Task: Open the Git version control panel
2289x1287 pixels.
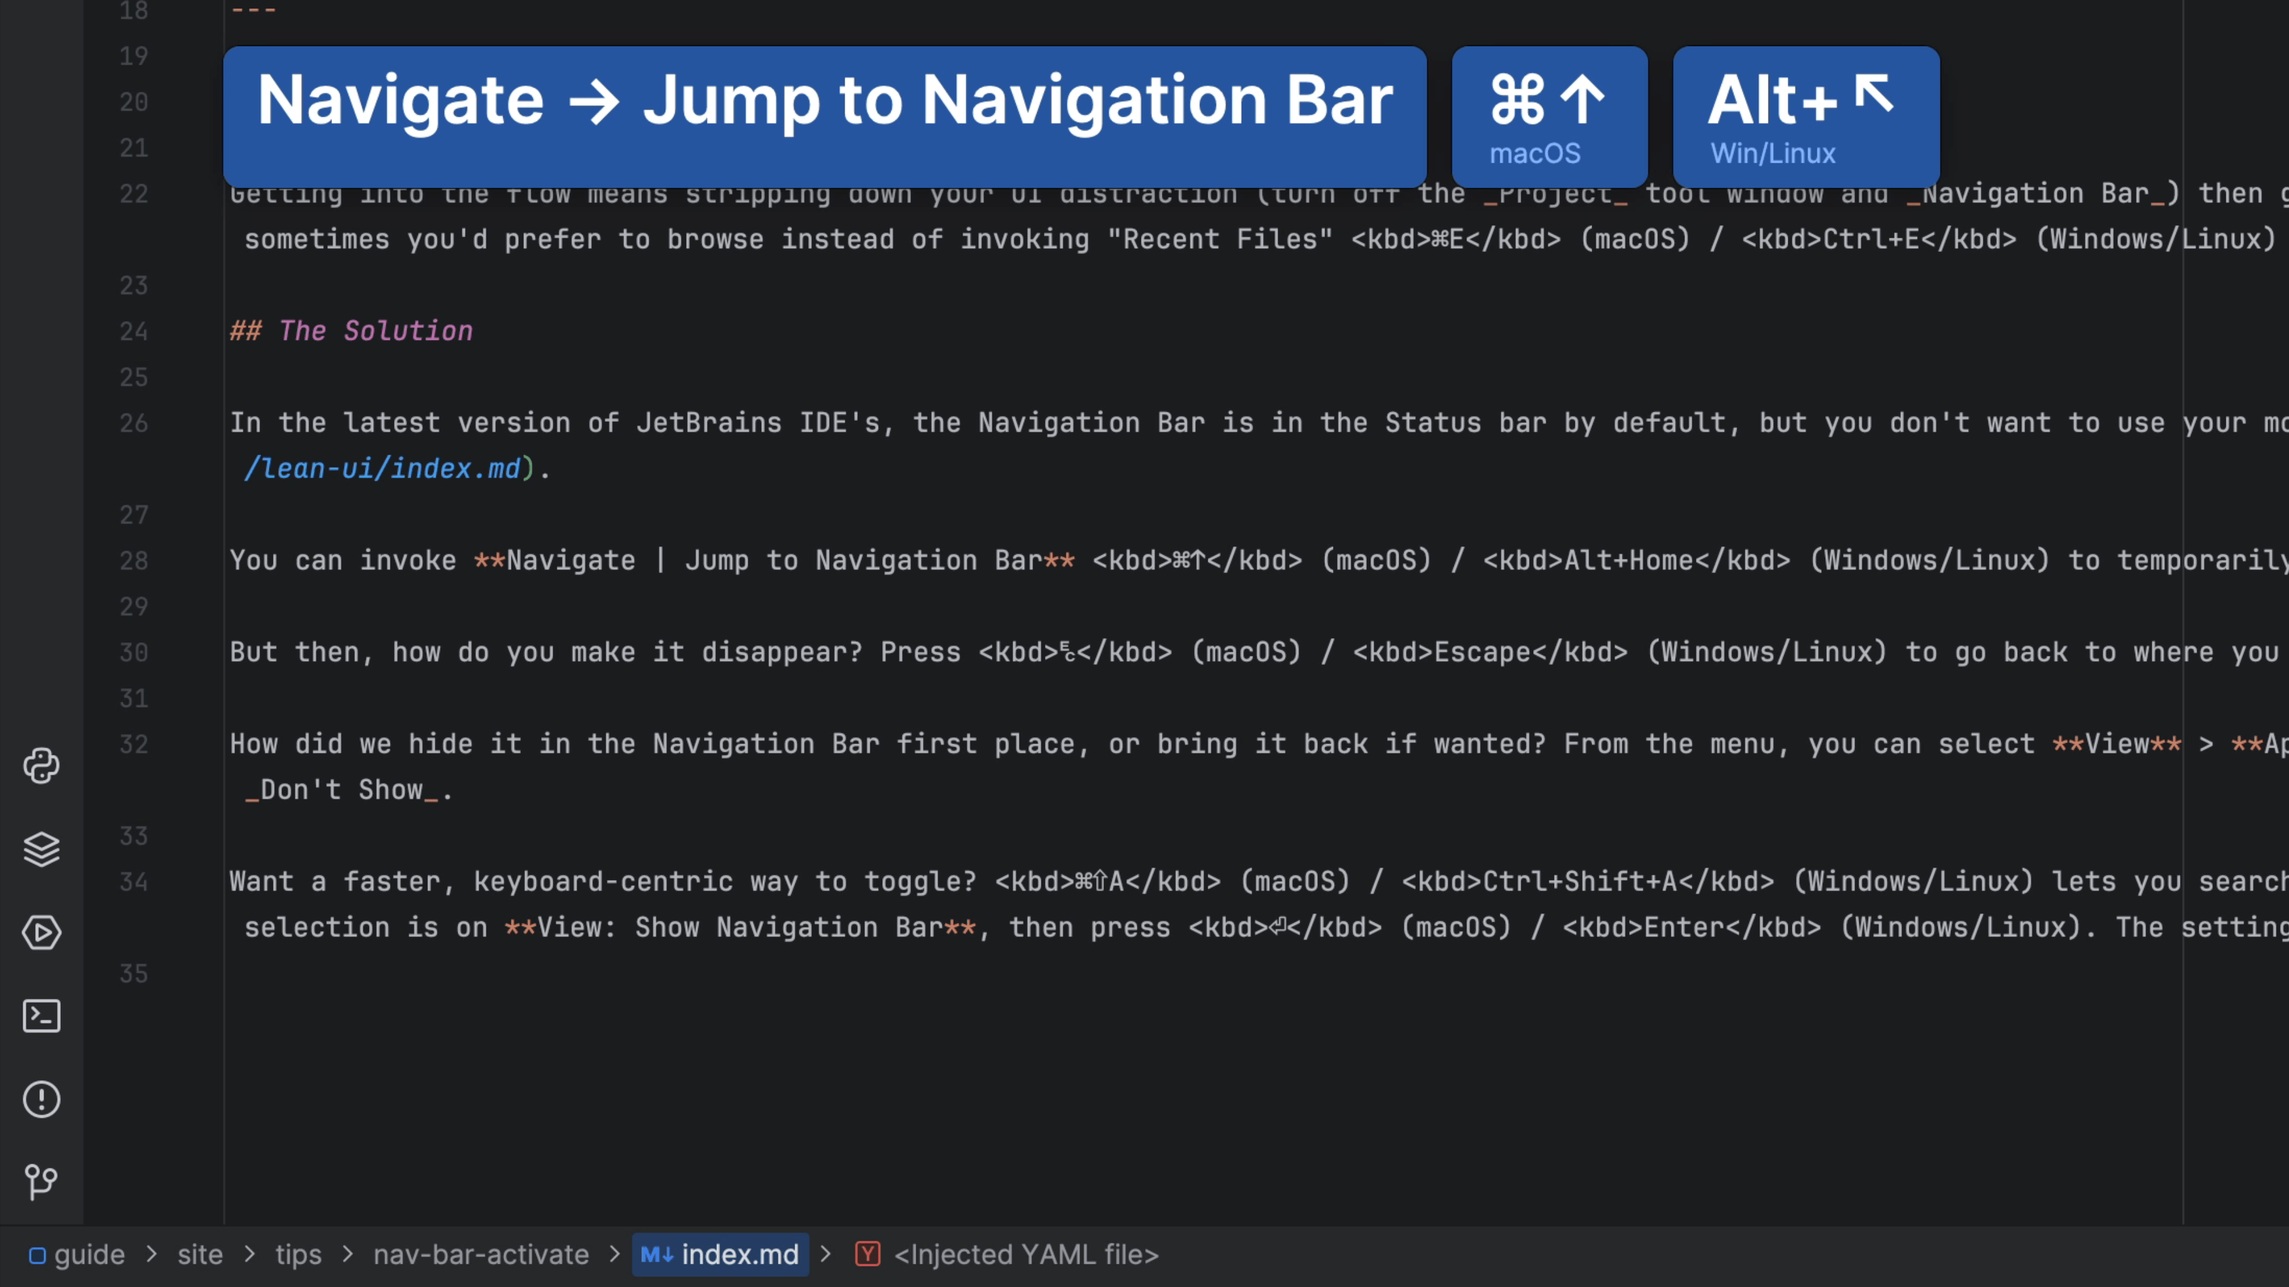Action: (41, 1182)
